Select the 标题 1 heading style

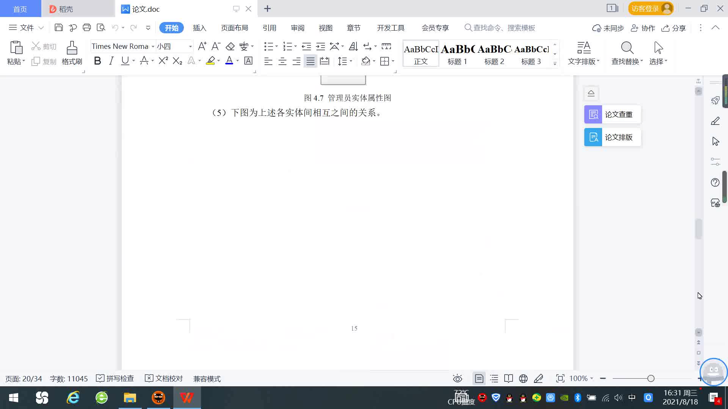(457, 54)
